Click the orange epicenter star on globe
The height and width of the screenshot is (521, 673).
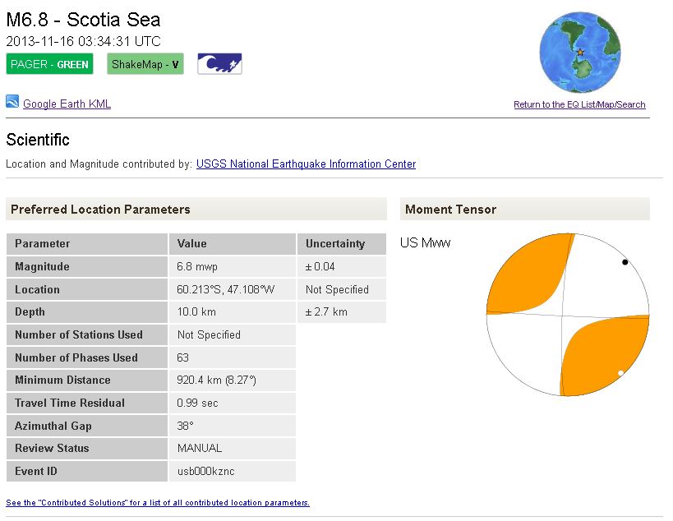coord(580,53)
